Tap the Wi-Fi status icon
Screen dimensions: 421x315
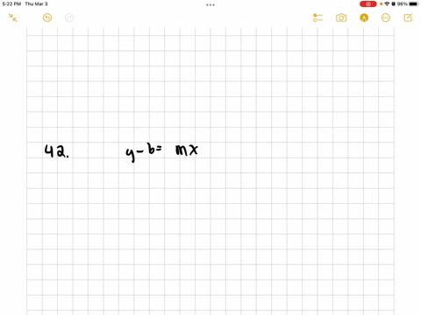click(387, 4)
